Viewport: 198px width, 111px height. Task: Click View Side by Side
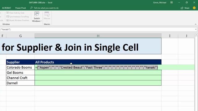[15, 13]
